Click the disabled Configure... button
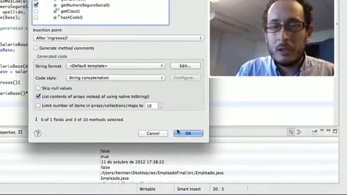The width and height of the screenshot is (347, 195). pos(185,78)
